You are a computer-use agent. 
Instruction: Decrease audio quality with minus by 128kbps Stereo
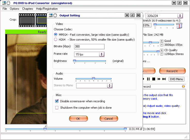pyautogui.click(x=162, y=54)
